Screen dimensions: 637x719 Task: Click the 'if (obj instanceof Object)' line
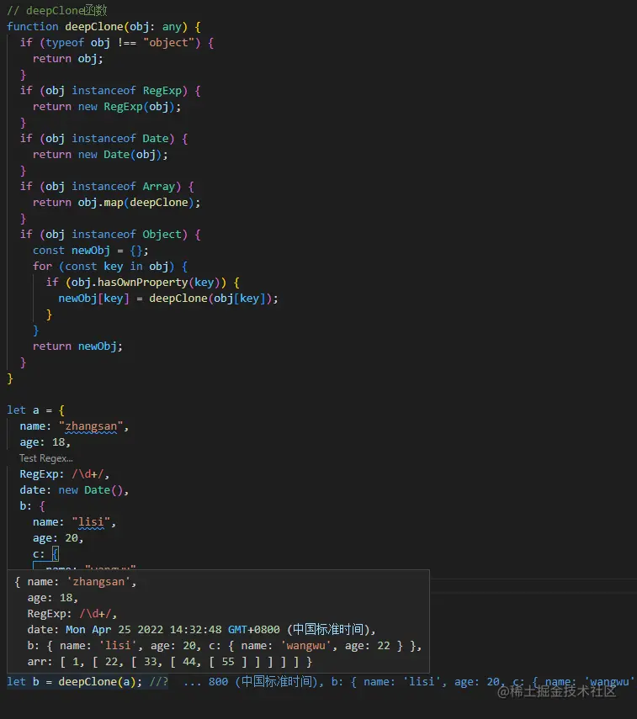pyautogui.click(x=110, y=235)
